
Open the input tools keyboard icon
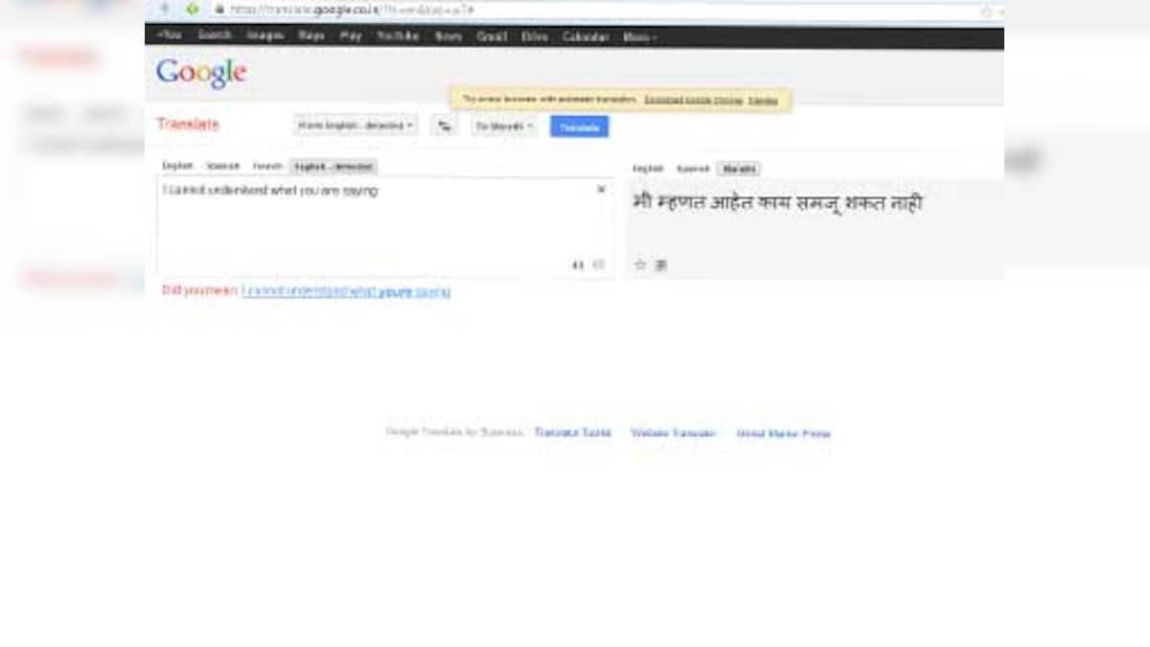[x=599, y=265]
